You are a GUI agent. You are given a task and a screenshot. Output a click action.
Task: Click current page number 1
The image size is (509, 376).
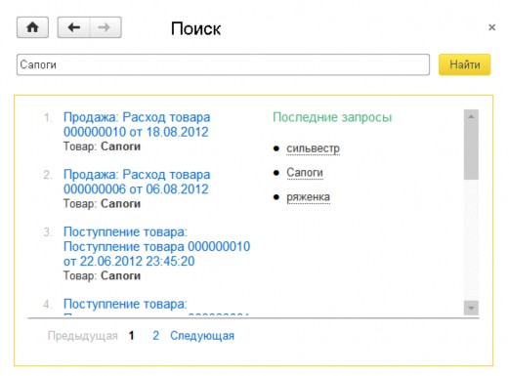click(131, 336)
